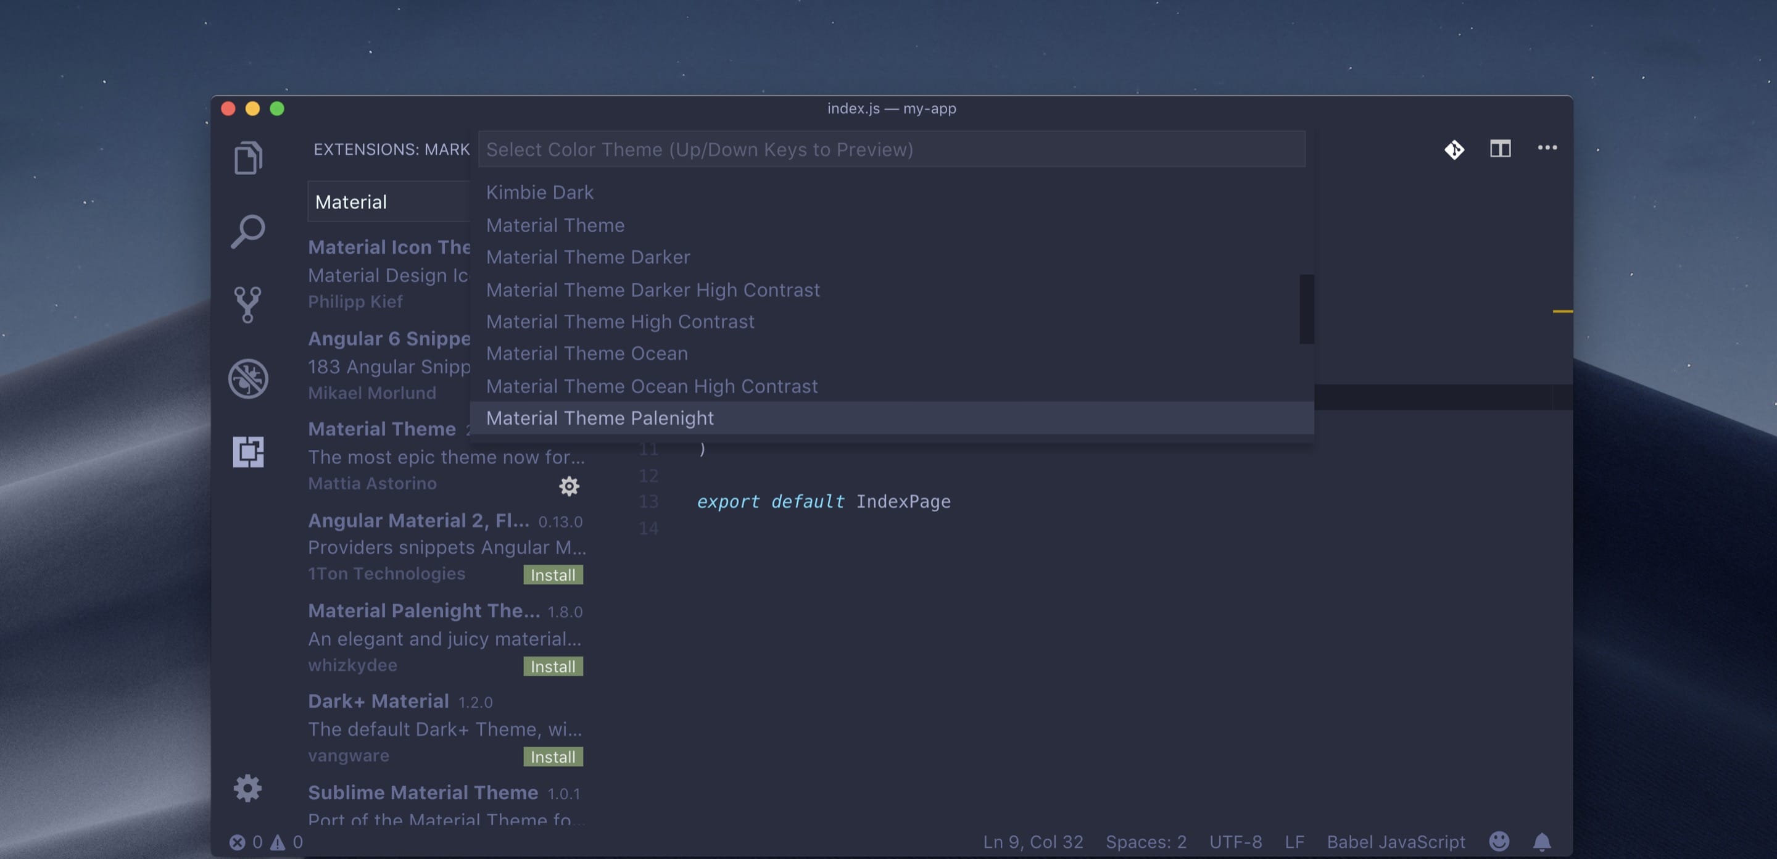Split the editor with the layout icon
The width and height of the screenshot is (1777, 859).
pos(1500,149)
